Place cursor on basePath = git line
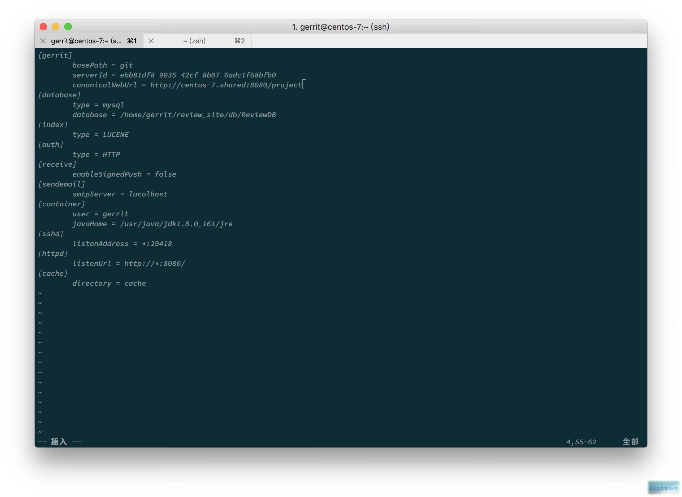Image resolution: width=682 pixels, height=497 pixels. (102, 65)
